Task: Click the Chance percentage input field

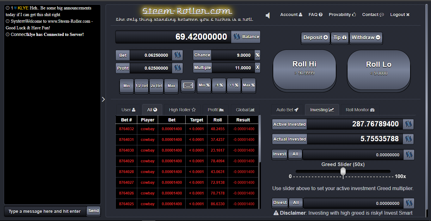Action: click(x=233, y=55)
